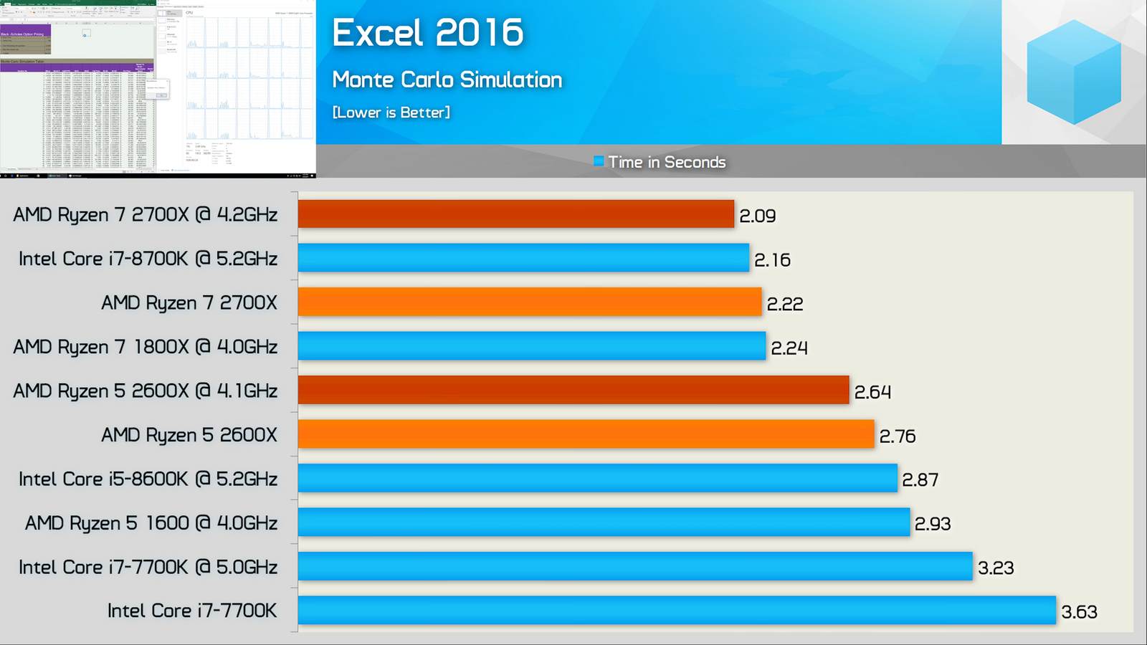The width and height of the screenshot is (1147, 645).
Task: Click the blue bar for stock Core i7-7700K
Action: point(677,610)
